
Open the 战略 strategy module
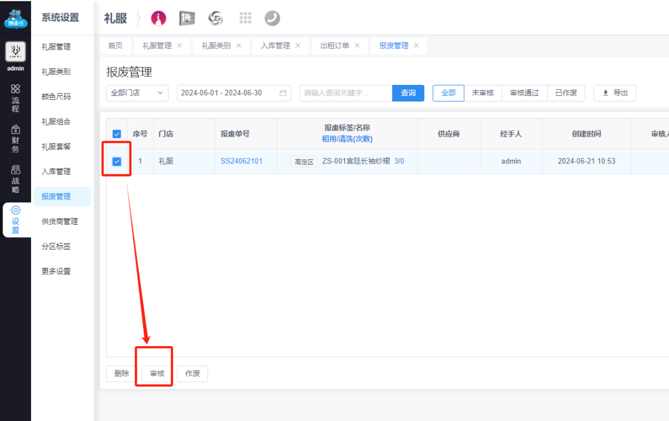15,179
